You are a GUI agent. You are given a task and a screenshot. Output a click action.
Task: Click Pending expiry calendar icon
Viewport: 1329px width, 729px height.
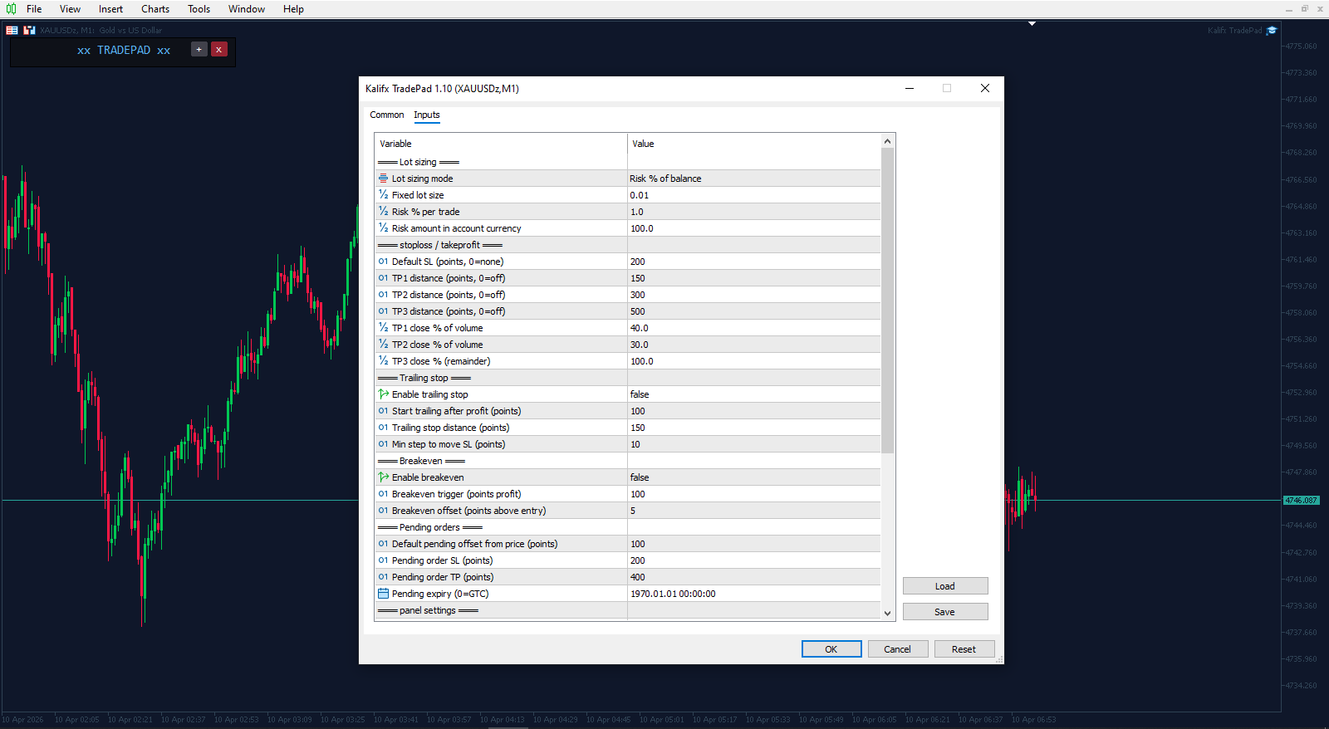383,594
